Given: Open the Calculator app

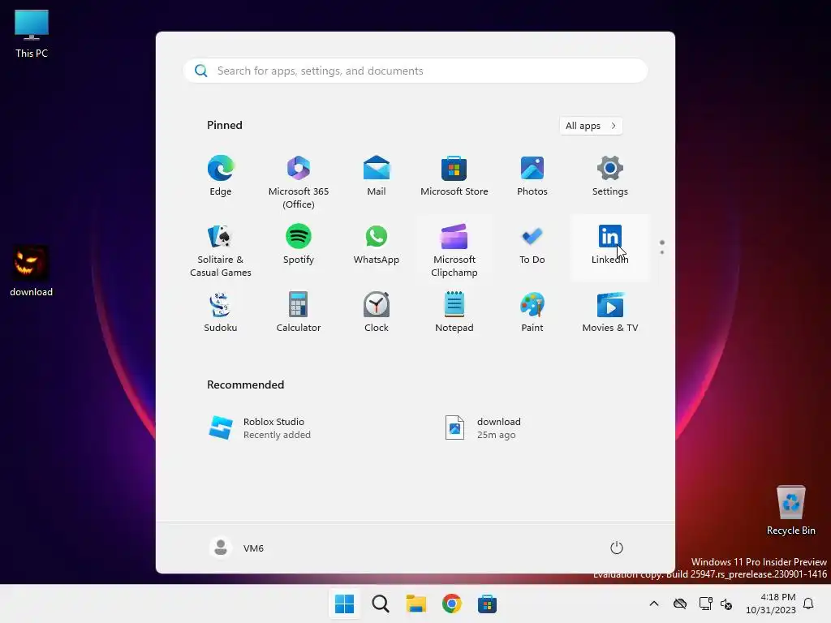Looking at the screenshot, I should click(299, 312).
